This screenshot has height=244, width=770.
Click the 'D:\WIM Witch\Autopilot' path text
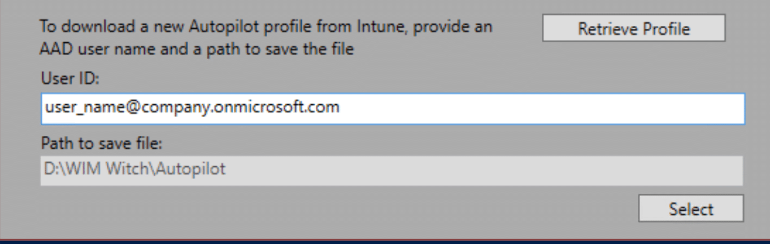135,170
